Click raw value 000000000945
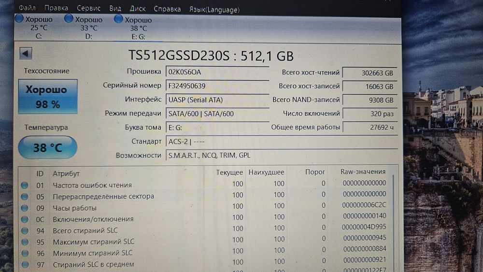This screenshot has width=483, height=272. (x=364, y=238)
